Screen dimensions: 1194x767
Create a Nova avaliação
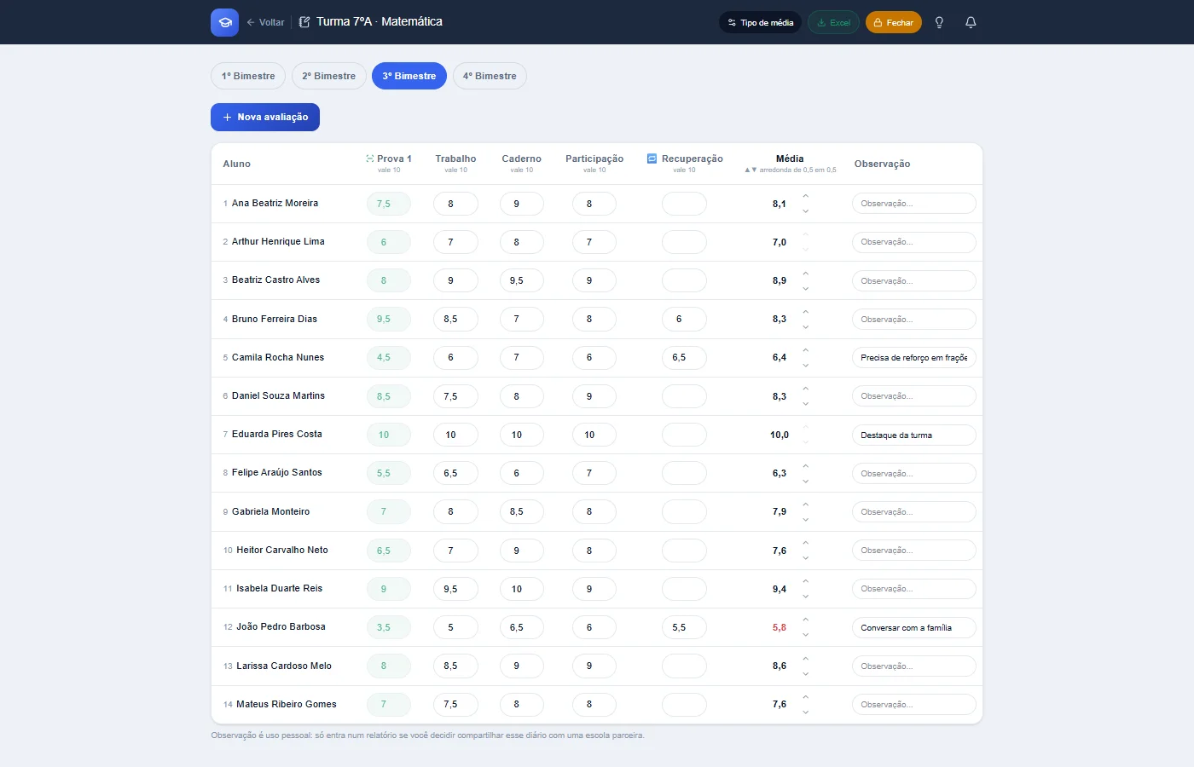[x=265, y=117]
